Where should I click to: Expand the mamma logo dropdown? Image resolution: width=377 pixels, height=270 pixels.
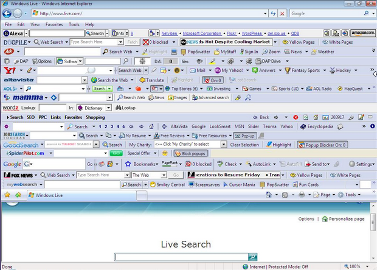pos(46,98)
